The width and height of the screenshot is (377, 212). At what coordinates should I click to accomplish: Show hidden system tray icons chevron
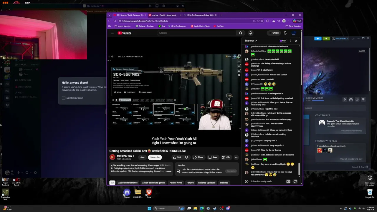340,208
